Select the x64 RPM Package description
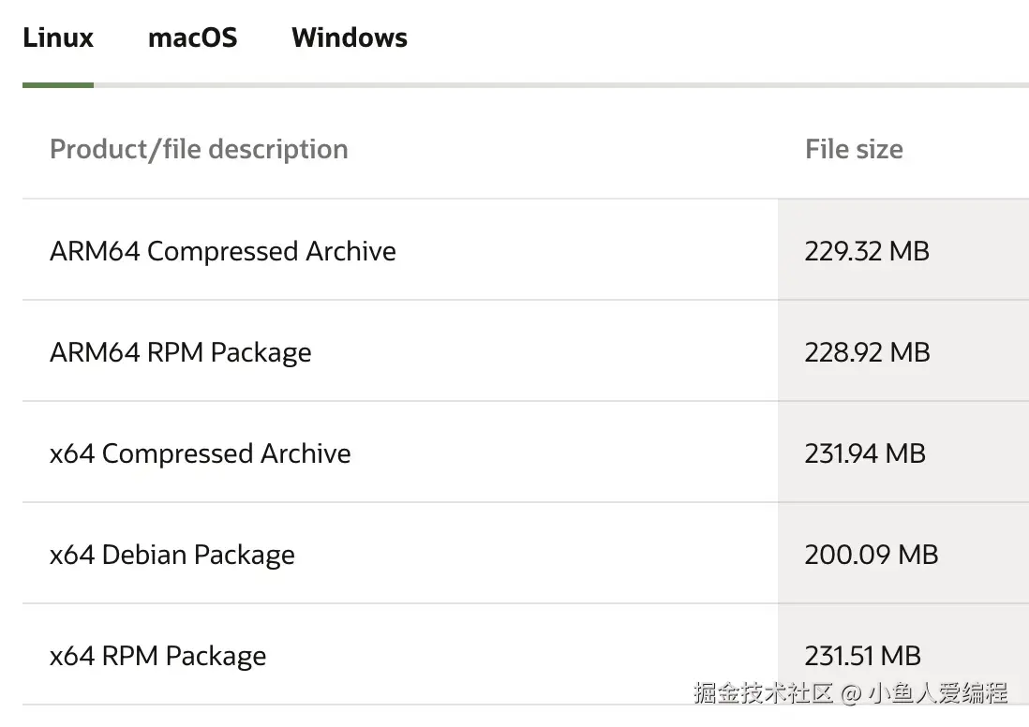1029x727 pixels. tap(158, 656)
